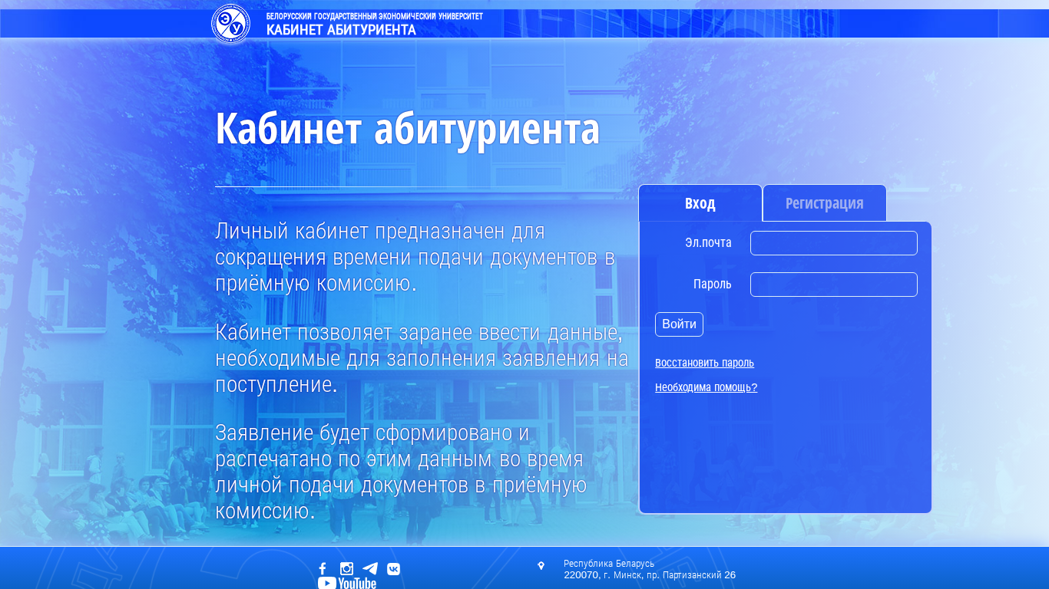The height and width of the screenshot is (589, 1049).
Task: Open the VK social icon
Action: [393, 568]
